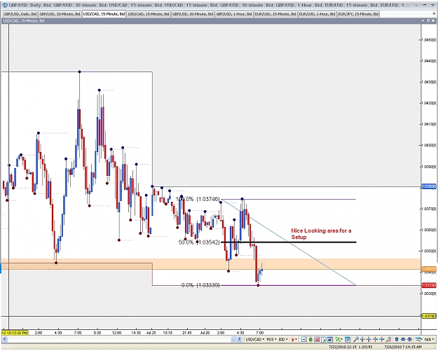The height and width of the screenshot is (351, 438).
Task: Click the blue 1.0380 price label
Action: (x=428, y=186)
